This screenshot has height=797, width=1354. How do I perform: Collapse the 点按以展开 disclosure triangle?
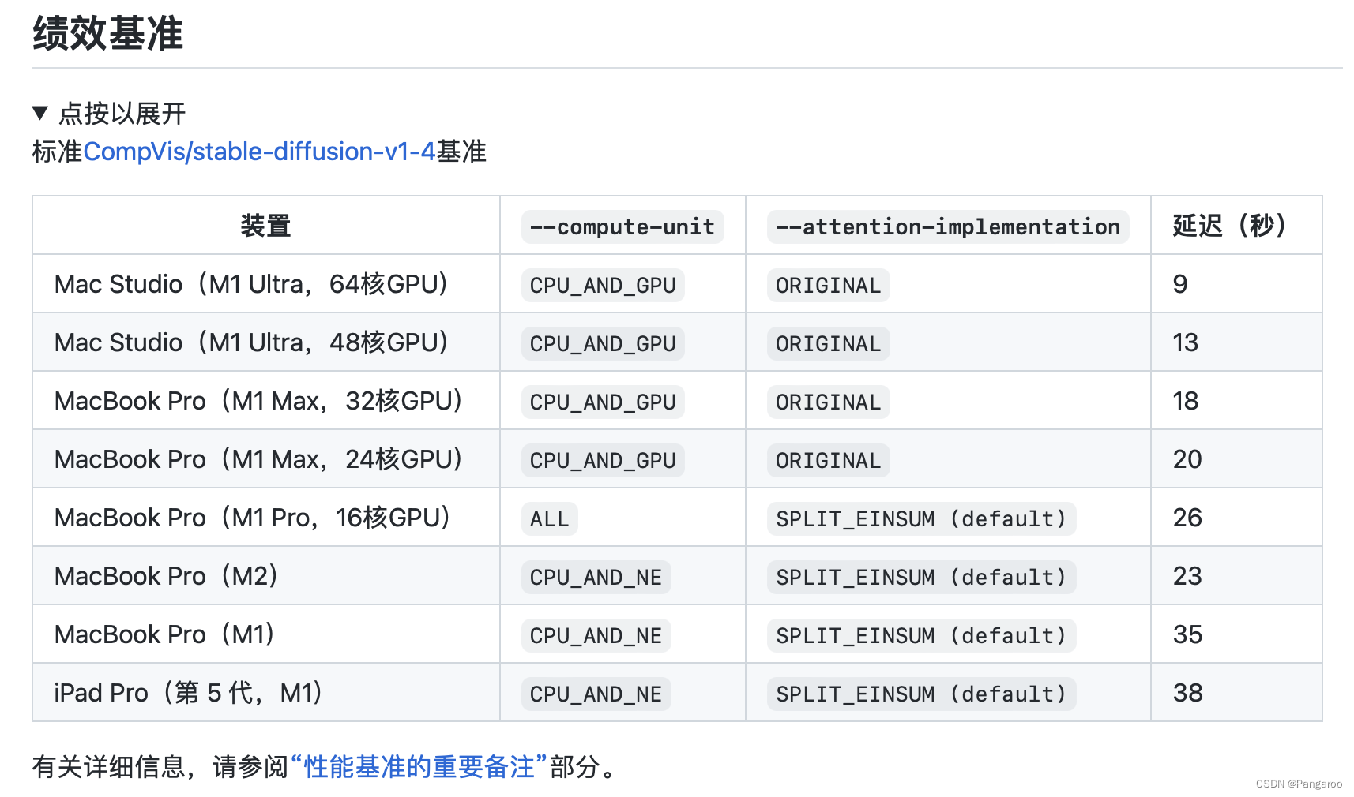(x=40, y=113)
